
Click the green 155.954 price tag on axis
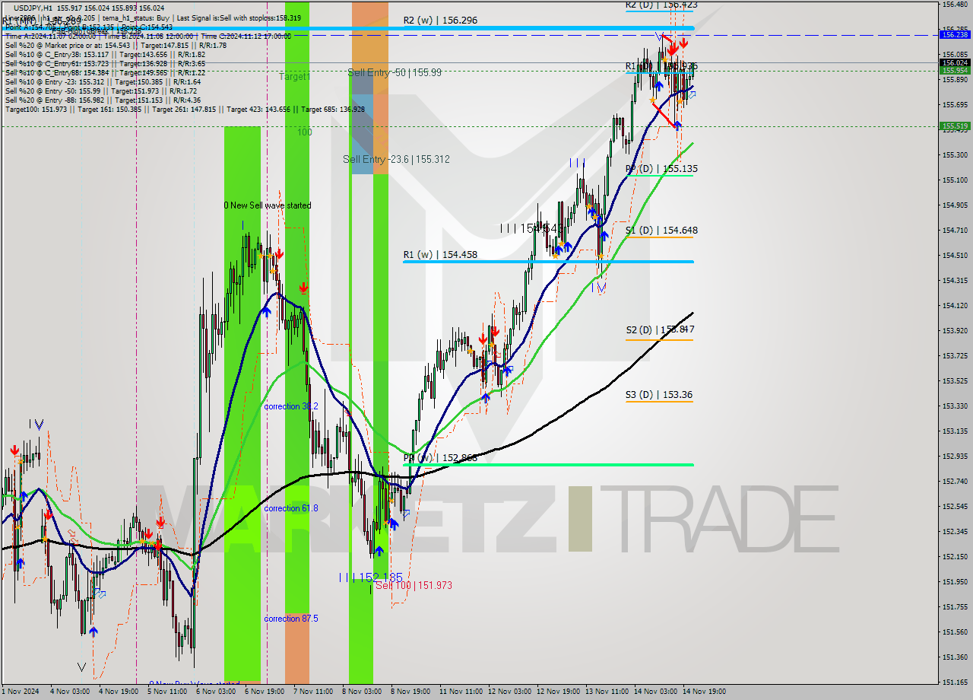point(955,70)
